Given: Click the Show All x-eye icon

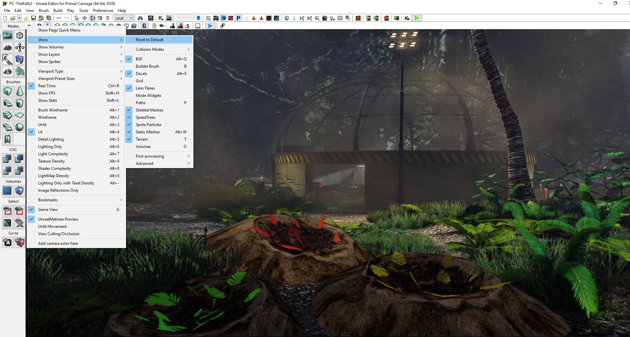Looking at the screenshot, I should (20, 223).
